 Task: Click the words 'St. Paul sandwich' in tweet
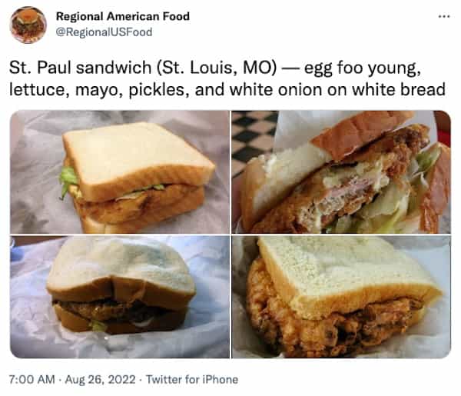[x=80, y=68]
